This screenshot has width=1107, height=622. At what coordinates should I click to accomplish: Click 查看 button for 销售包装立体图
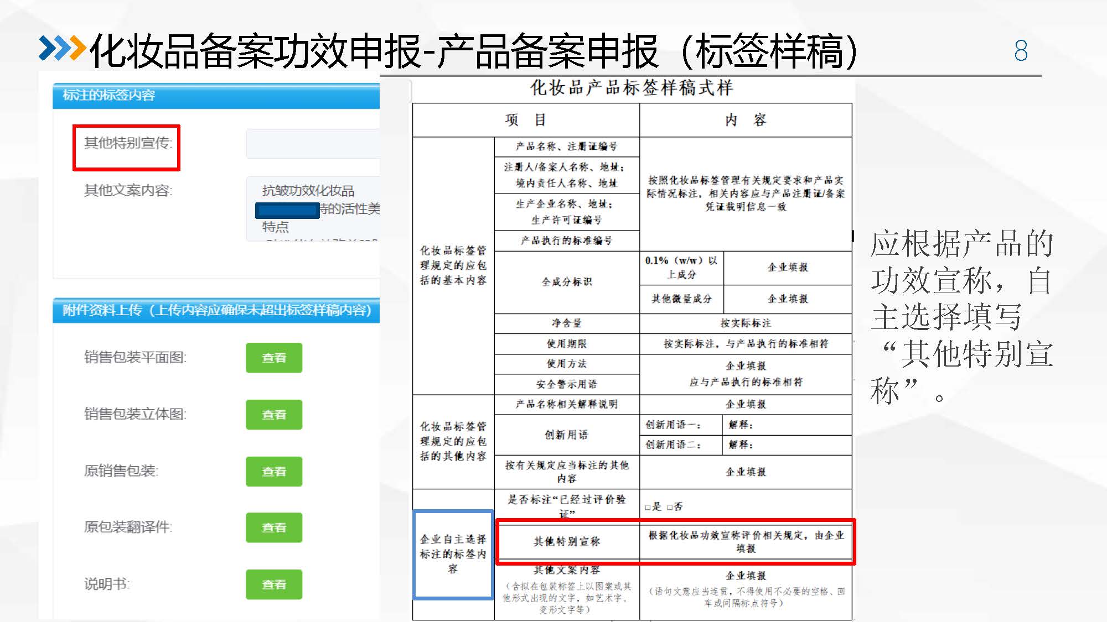(x=274, y=415)
